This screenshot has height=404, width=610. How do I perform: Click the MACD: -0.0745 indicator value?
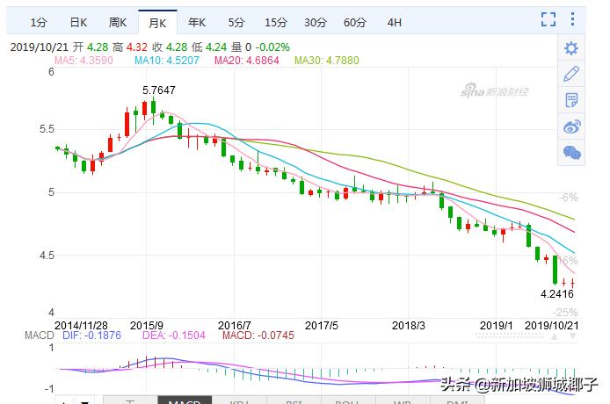click(258, 335)
